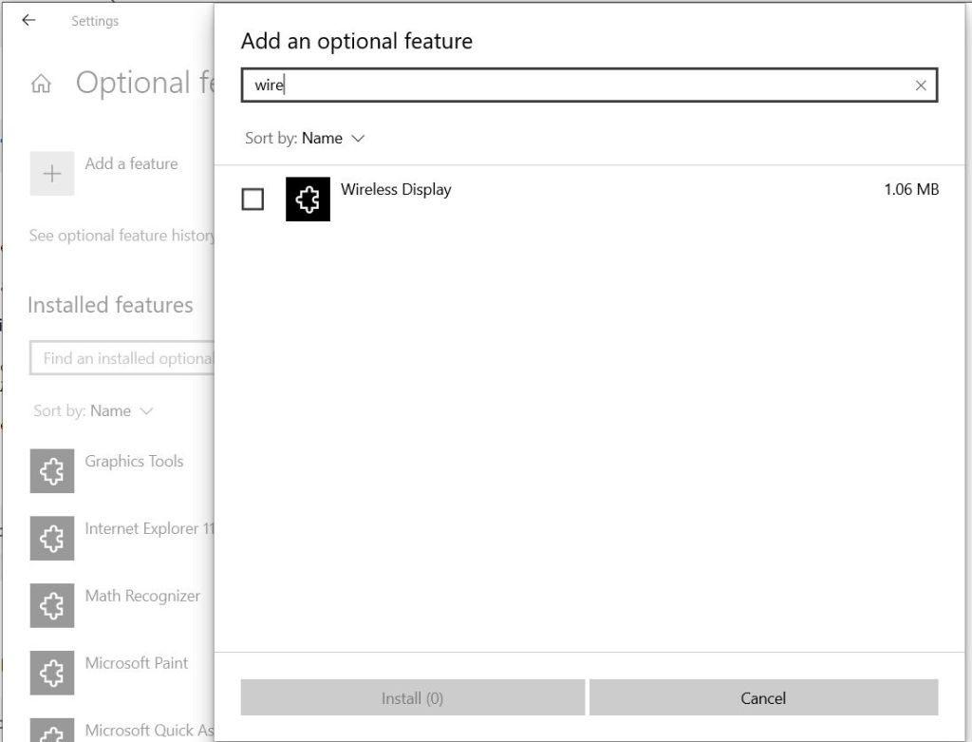Tick the checkbox beside the search result
This screenshot has width=972, height=742.
pos(252,198)
